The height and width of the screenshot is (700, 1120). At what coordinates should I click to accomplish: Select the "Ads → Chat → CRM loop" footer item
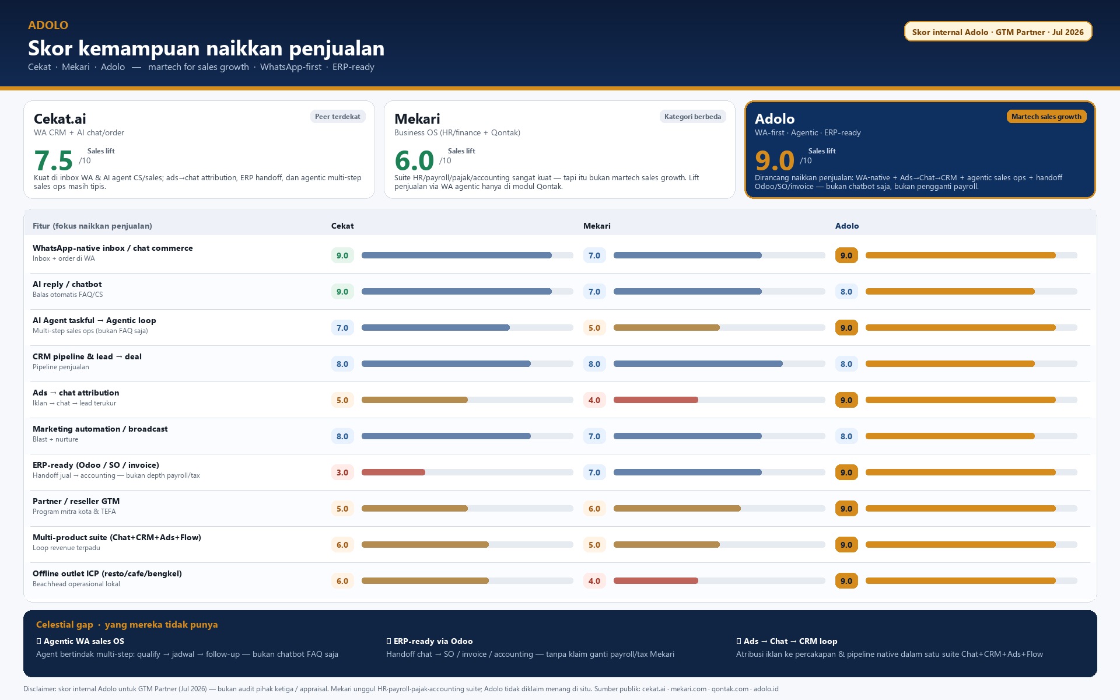pos(787,641)
